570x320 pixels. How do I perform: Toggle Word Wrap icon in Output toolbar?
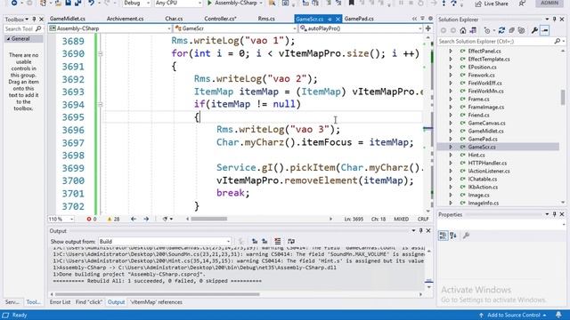point(291,241)
